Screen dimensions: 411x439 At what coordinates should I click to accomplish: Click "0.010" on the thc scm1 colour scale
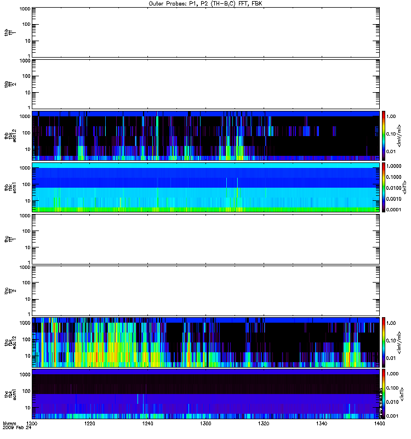pos(392,402)
